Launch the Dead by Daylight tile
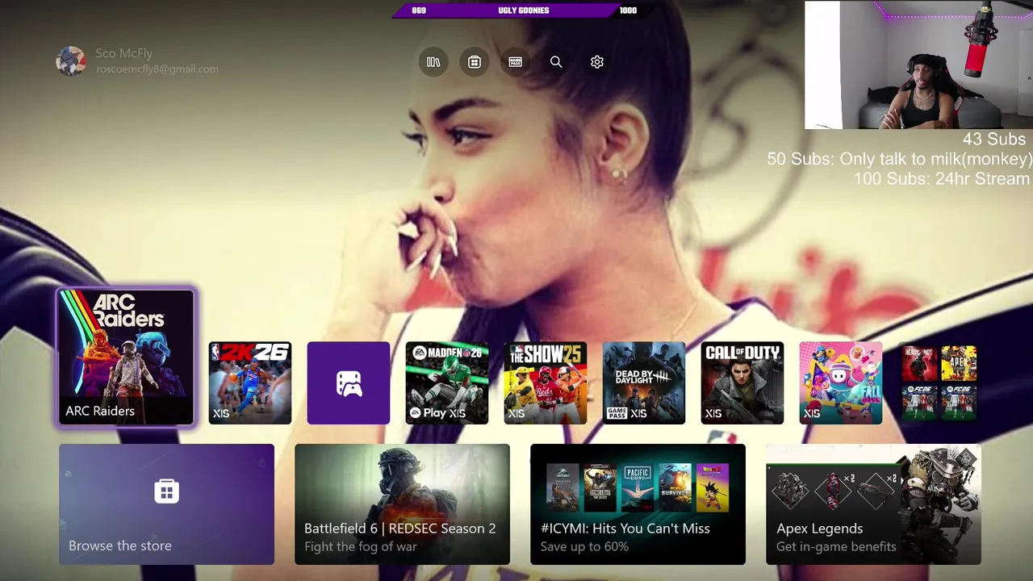 (644, 383)
